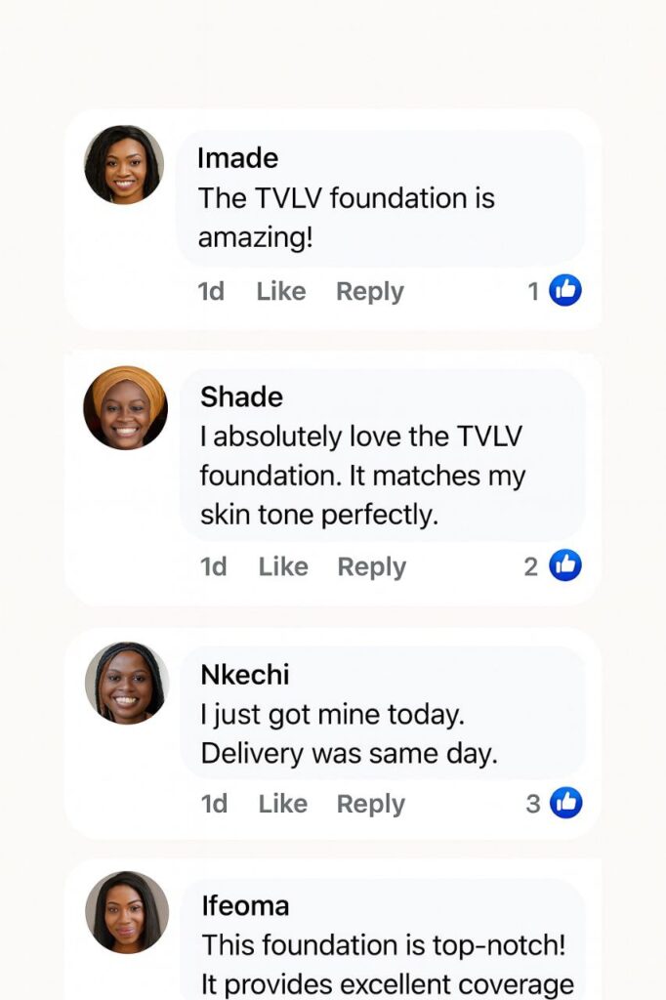Like Nkechi's delivery comment
Viewport: 666px width, 1000px height.
pos(283,804)
